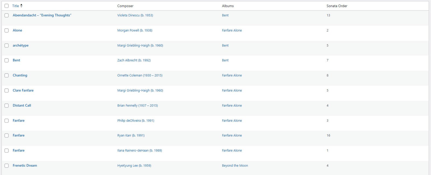Toggle the select-all checkbox in header
431x175 pixels.
pyautogui.click(x=6, y=6)
